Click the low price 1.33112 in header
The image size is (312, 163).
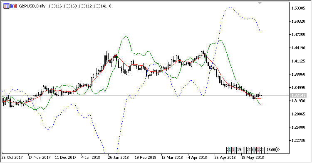pos(85,6)
